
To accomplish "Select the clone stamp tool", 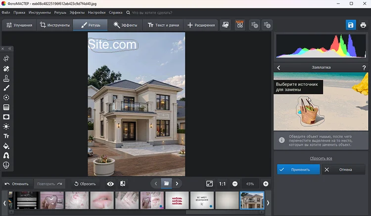I will 6,78.
